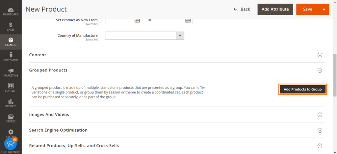The image size is (337, 154).
Task: Open calendar for Set Product as New From
Action: [x=137, y=20]
